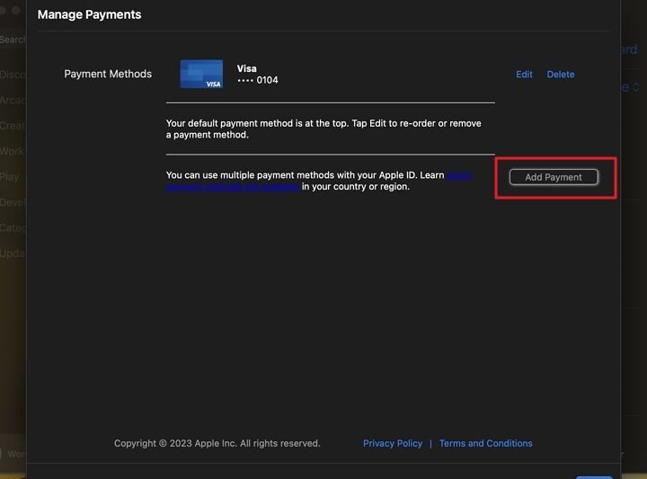Open Arcade in the background sidebar
The width and height of the screenshot is (647, 479).
click(x=13, y=101)
